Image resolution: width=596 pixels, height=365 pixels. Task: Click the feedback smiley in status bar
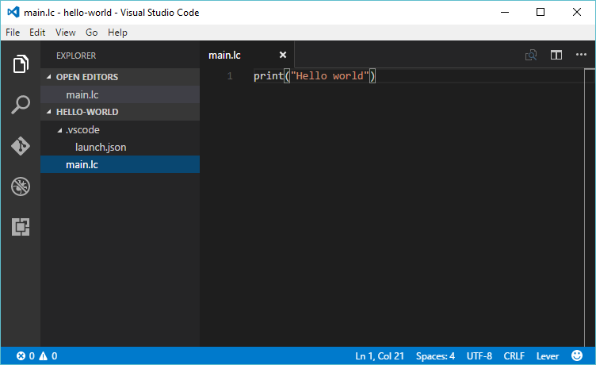click(576, 356)
